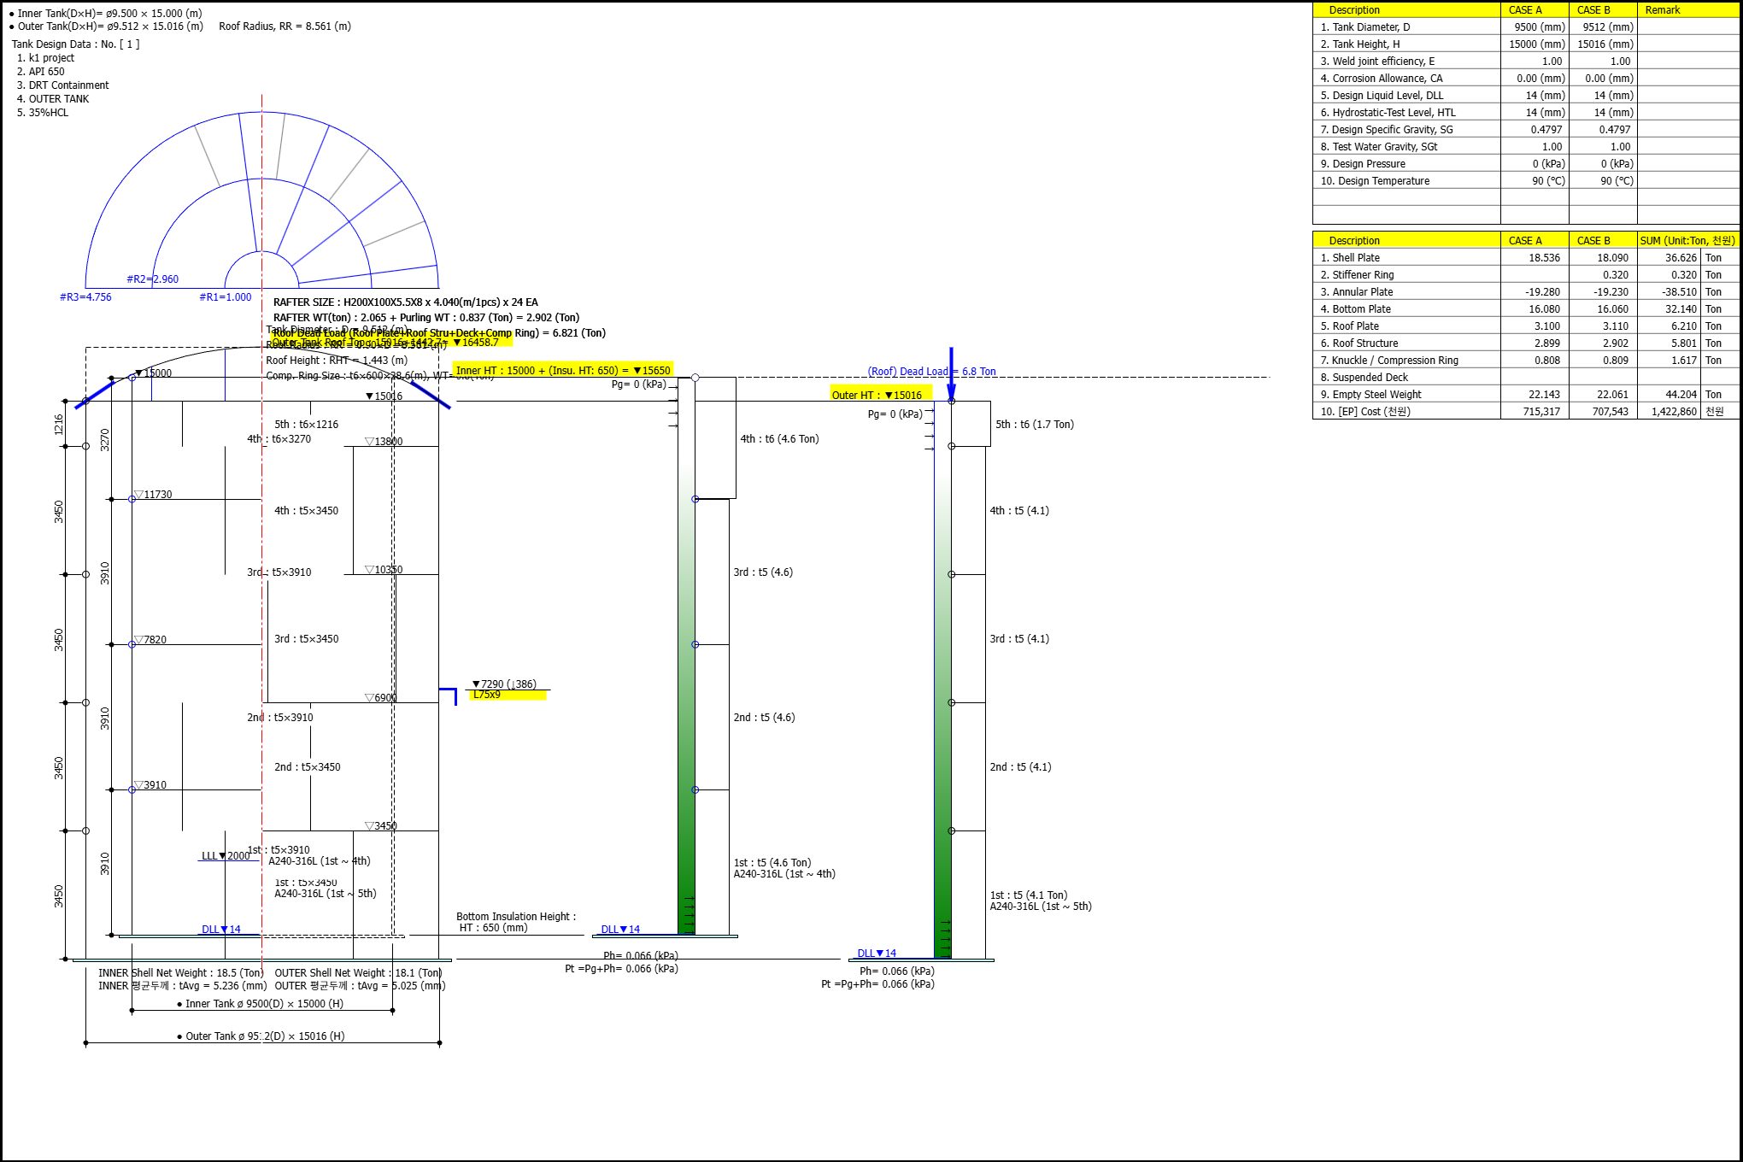Select the ▽10350 elevation marker
Screen dimensions: 1743x1162
click(384, 570)
